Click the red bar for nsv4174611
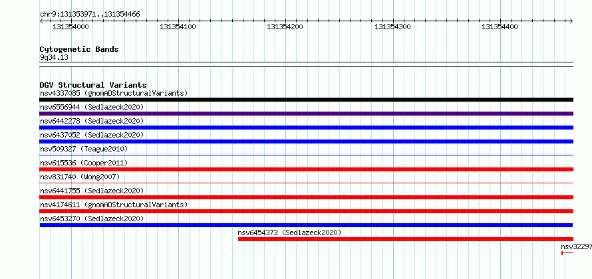Image resolution: width=592 pixels, height=279 pixels. click(306, 211)
